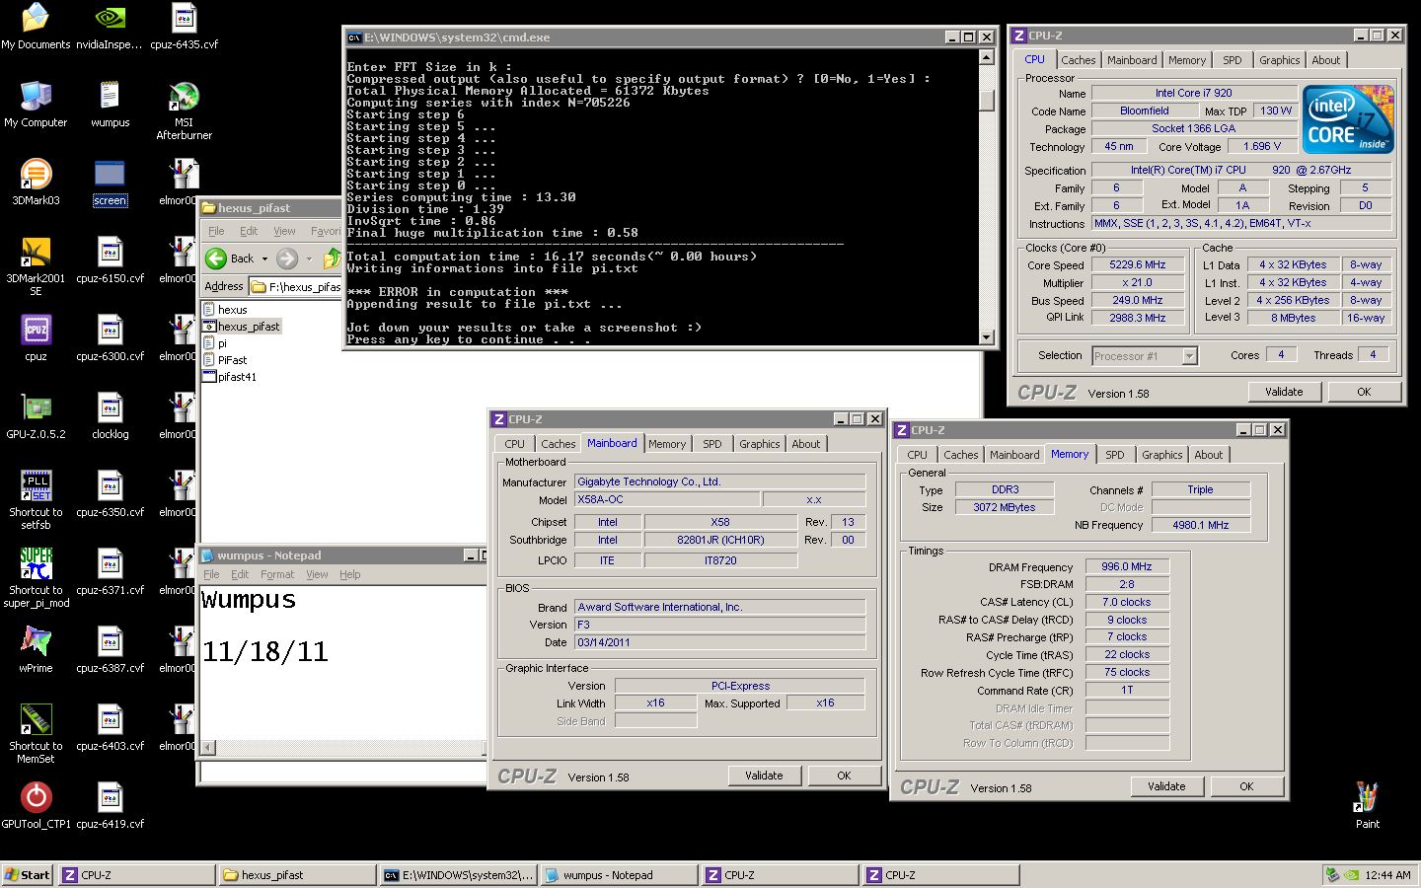Click the Start button
The width and height of the screenshot is (1421, 888).
pos(28,875)
